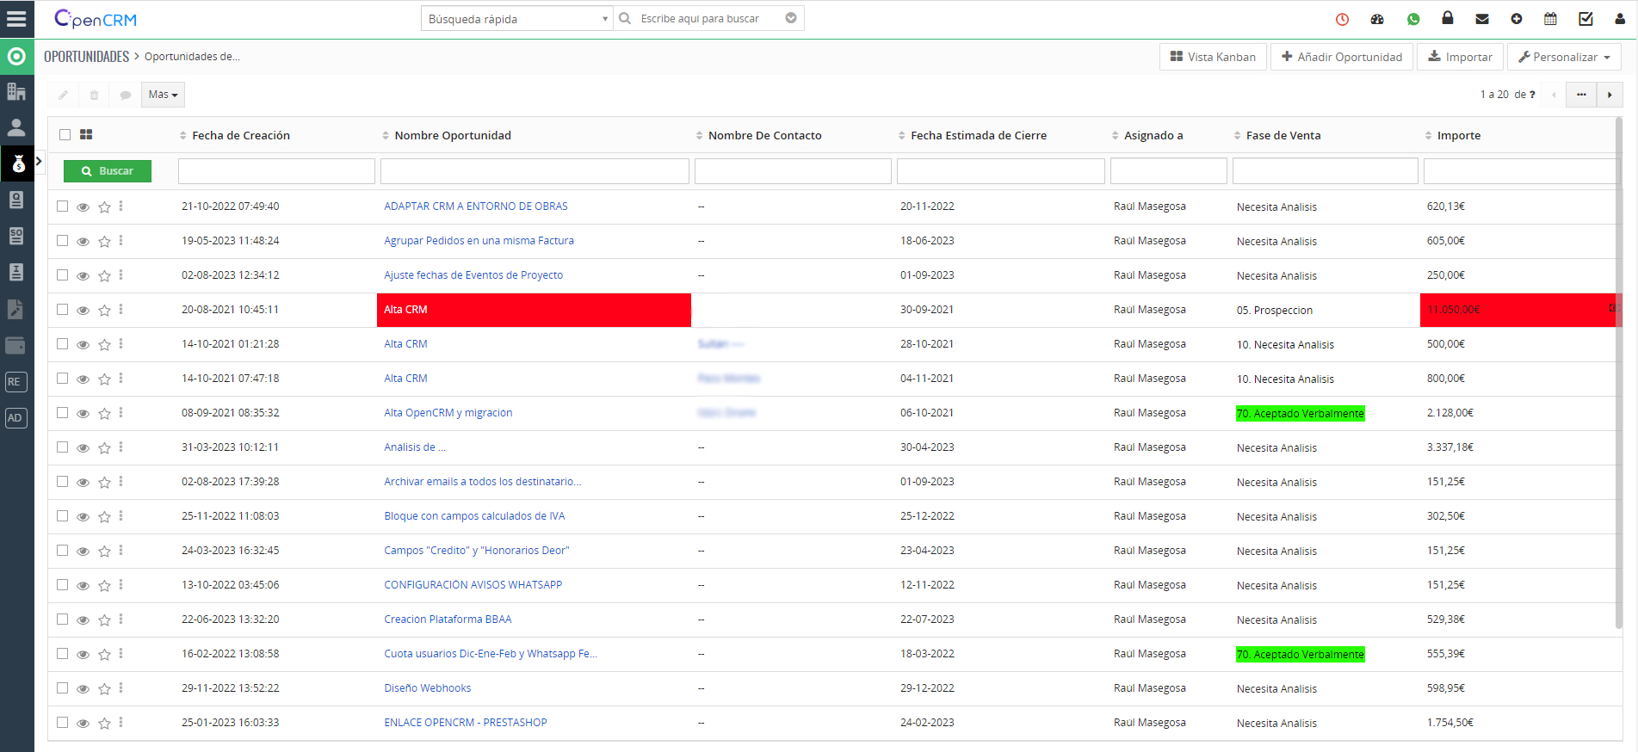This screenshot has height=752, width=1638.
Task: Open the page jump ellipsis button
Action: tap(1581, 95)
